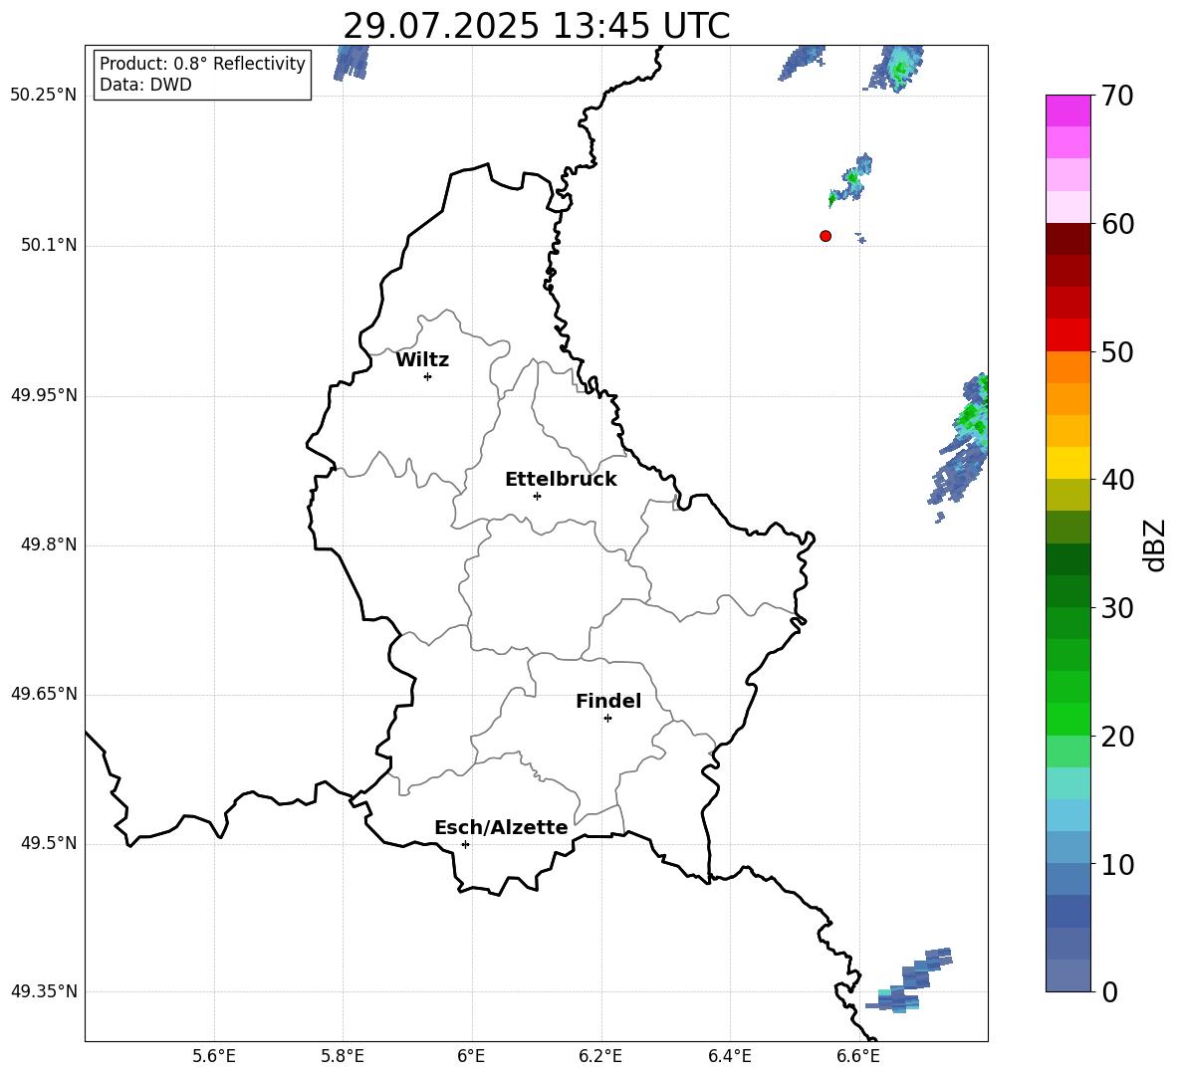Click the title 29.07.2025 13:45 UTC
Screen dimensions: 1179x1076
point(536,26)
